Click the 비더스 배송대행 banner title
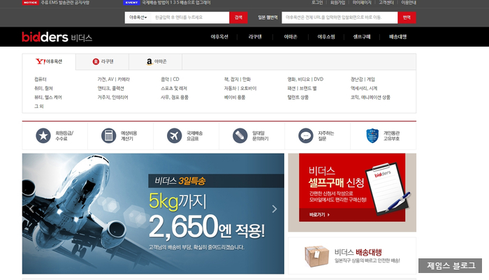This screenshot has height=280, width=489. (358, 252)
